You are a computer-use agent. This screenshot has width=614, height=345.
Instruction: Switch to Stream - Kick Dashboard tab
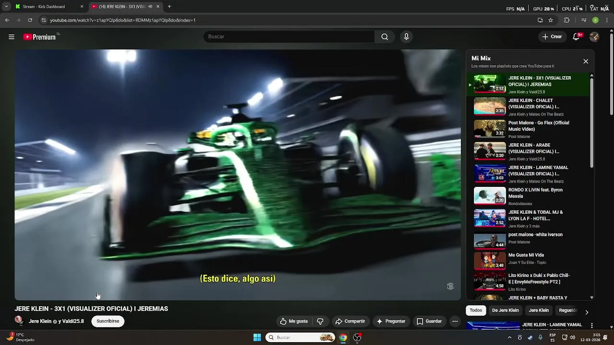tap(44, 7)
